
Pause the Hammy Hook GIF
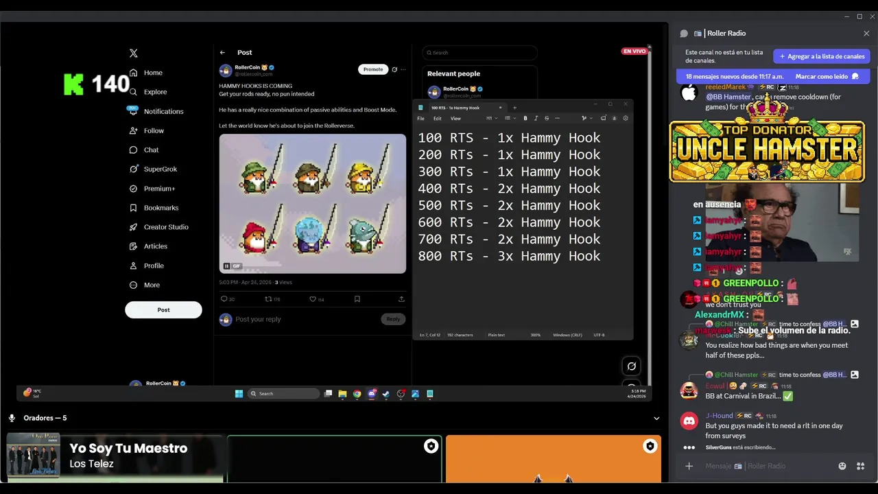pyautogui.click(x=226, y=266)
